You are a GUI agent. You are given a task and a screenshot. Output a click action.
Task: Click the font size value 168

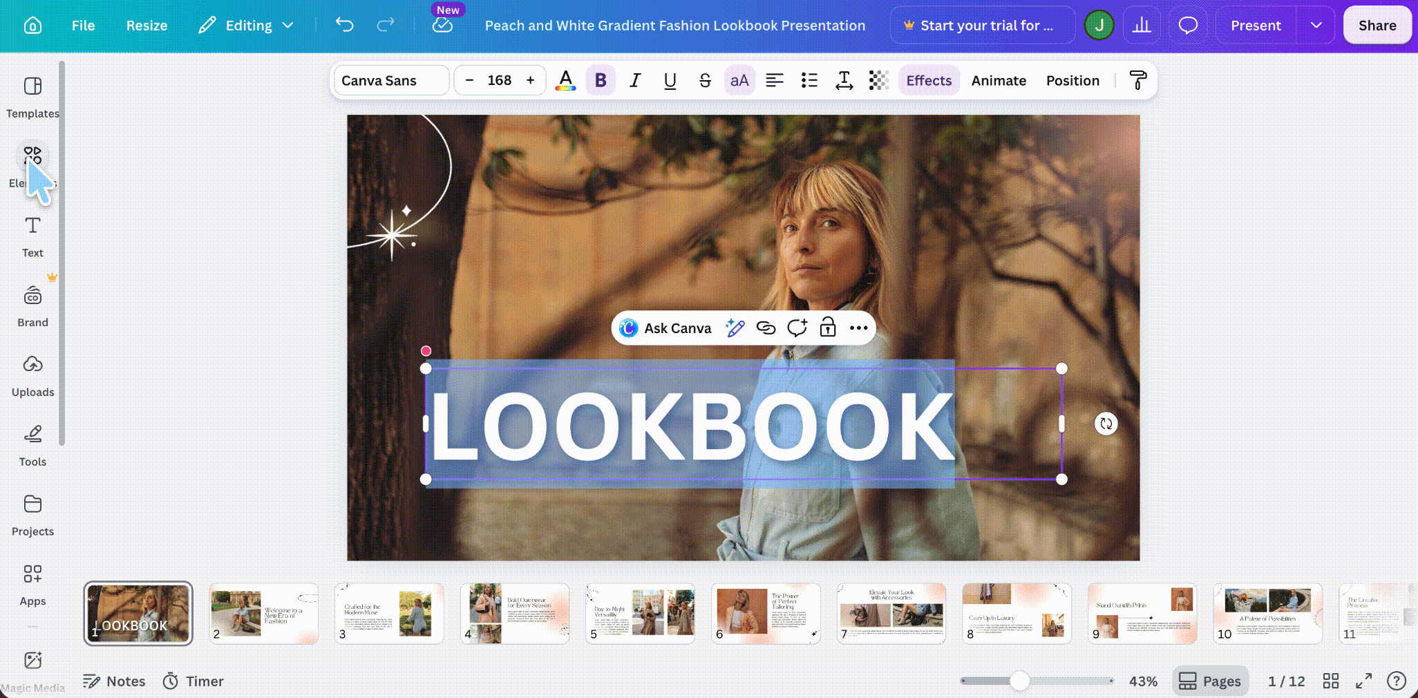[x=500, y=81]
